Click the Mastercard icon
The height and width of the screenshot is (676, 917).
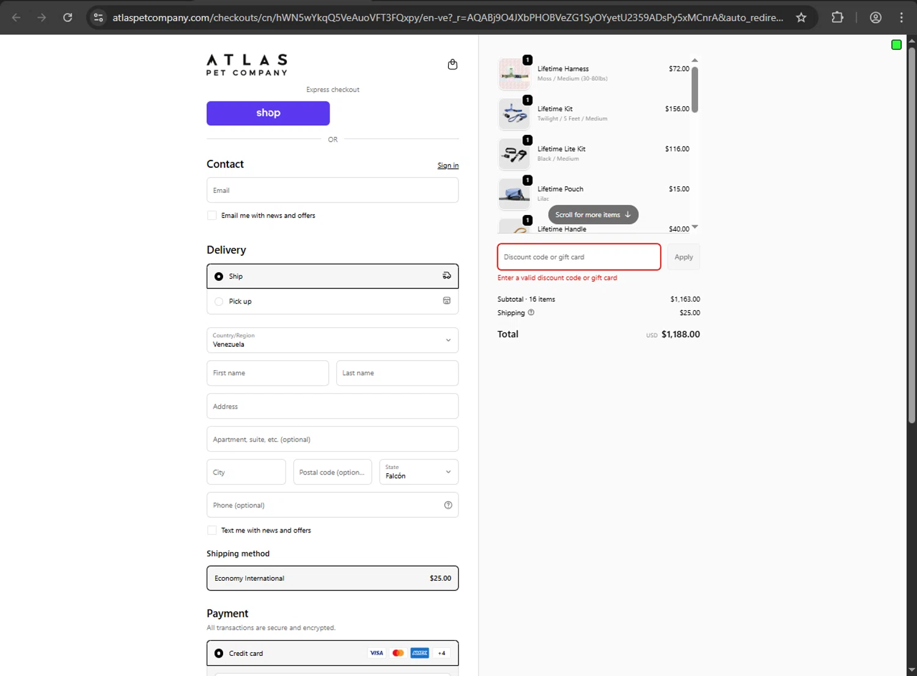tap(398, 653)
